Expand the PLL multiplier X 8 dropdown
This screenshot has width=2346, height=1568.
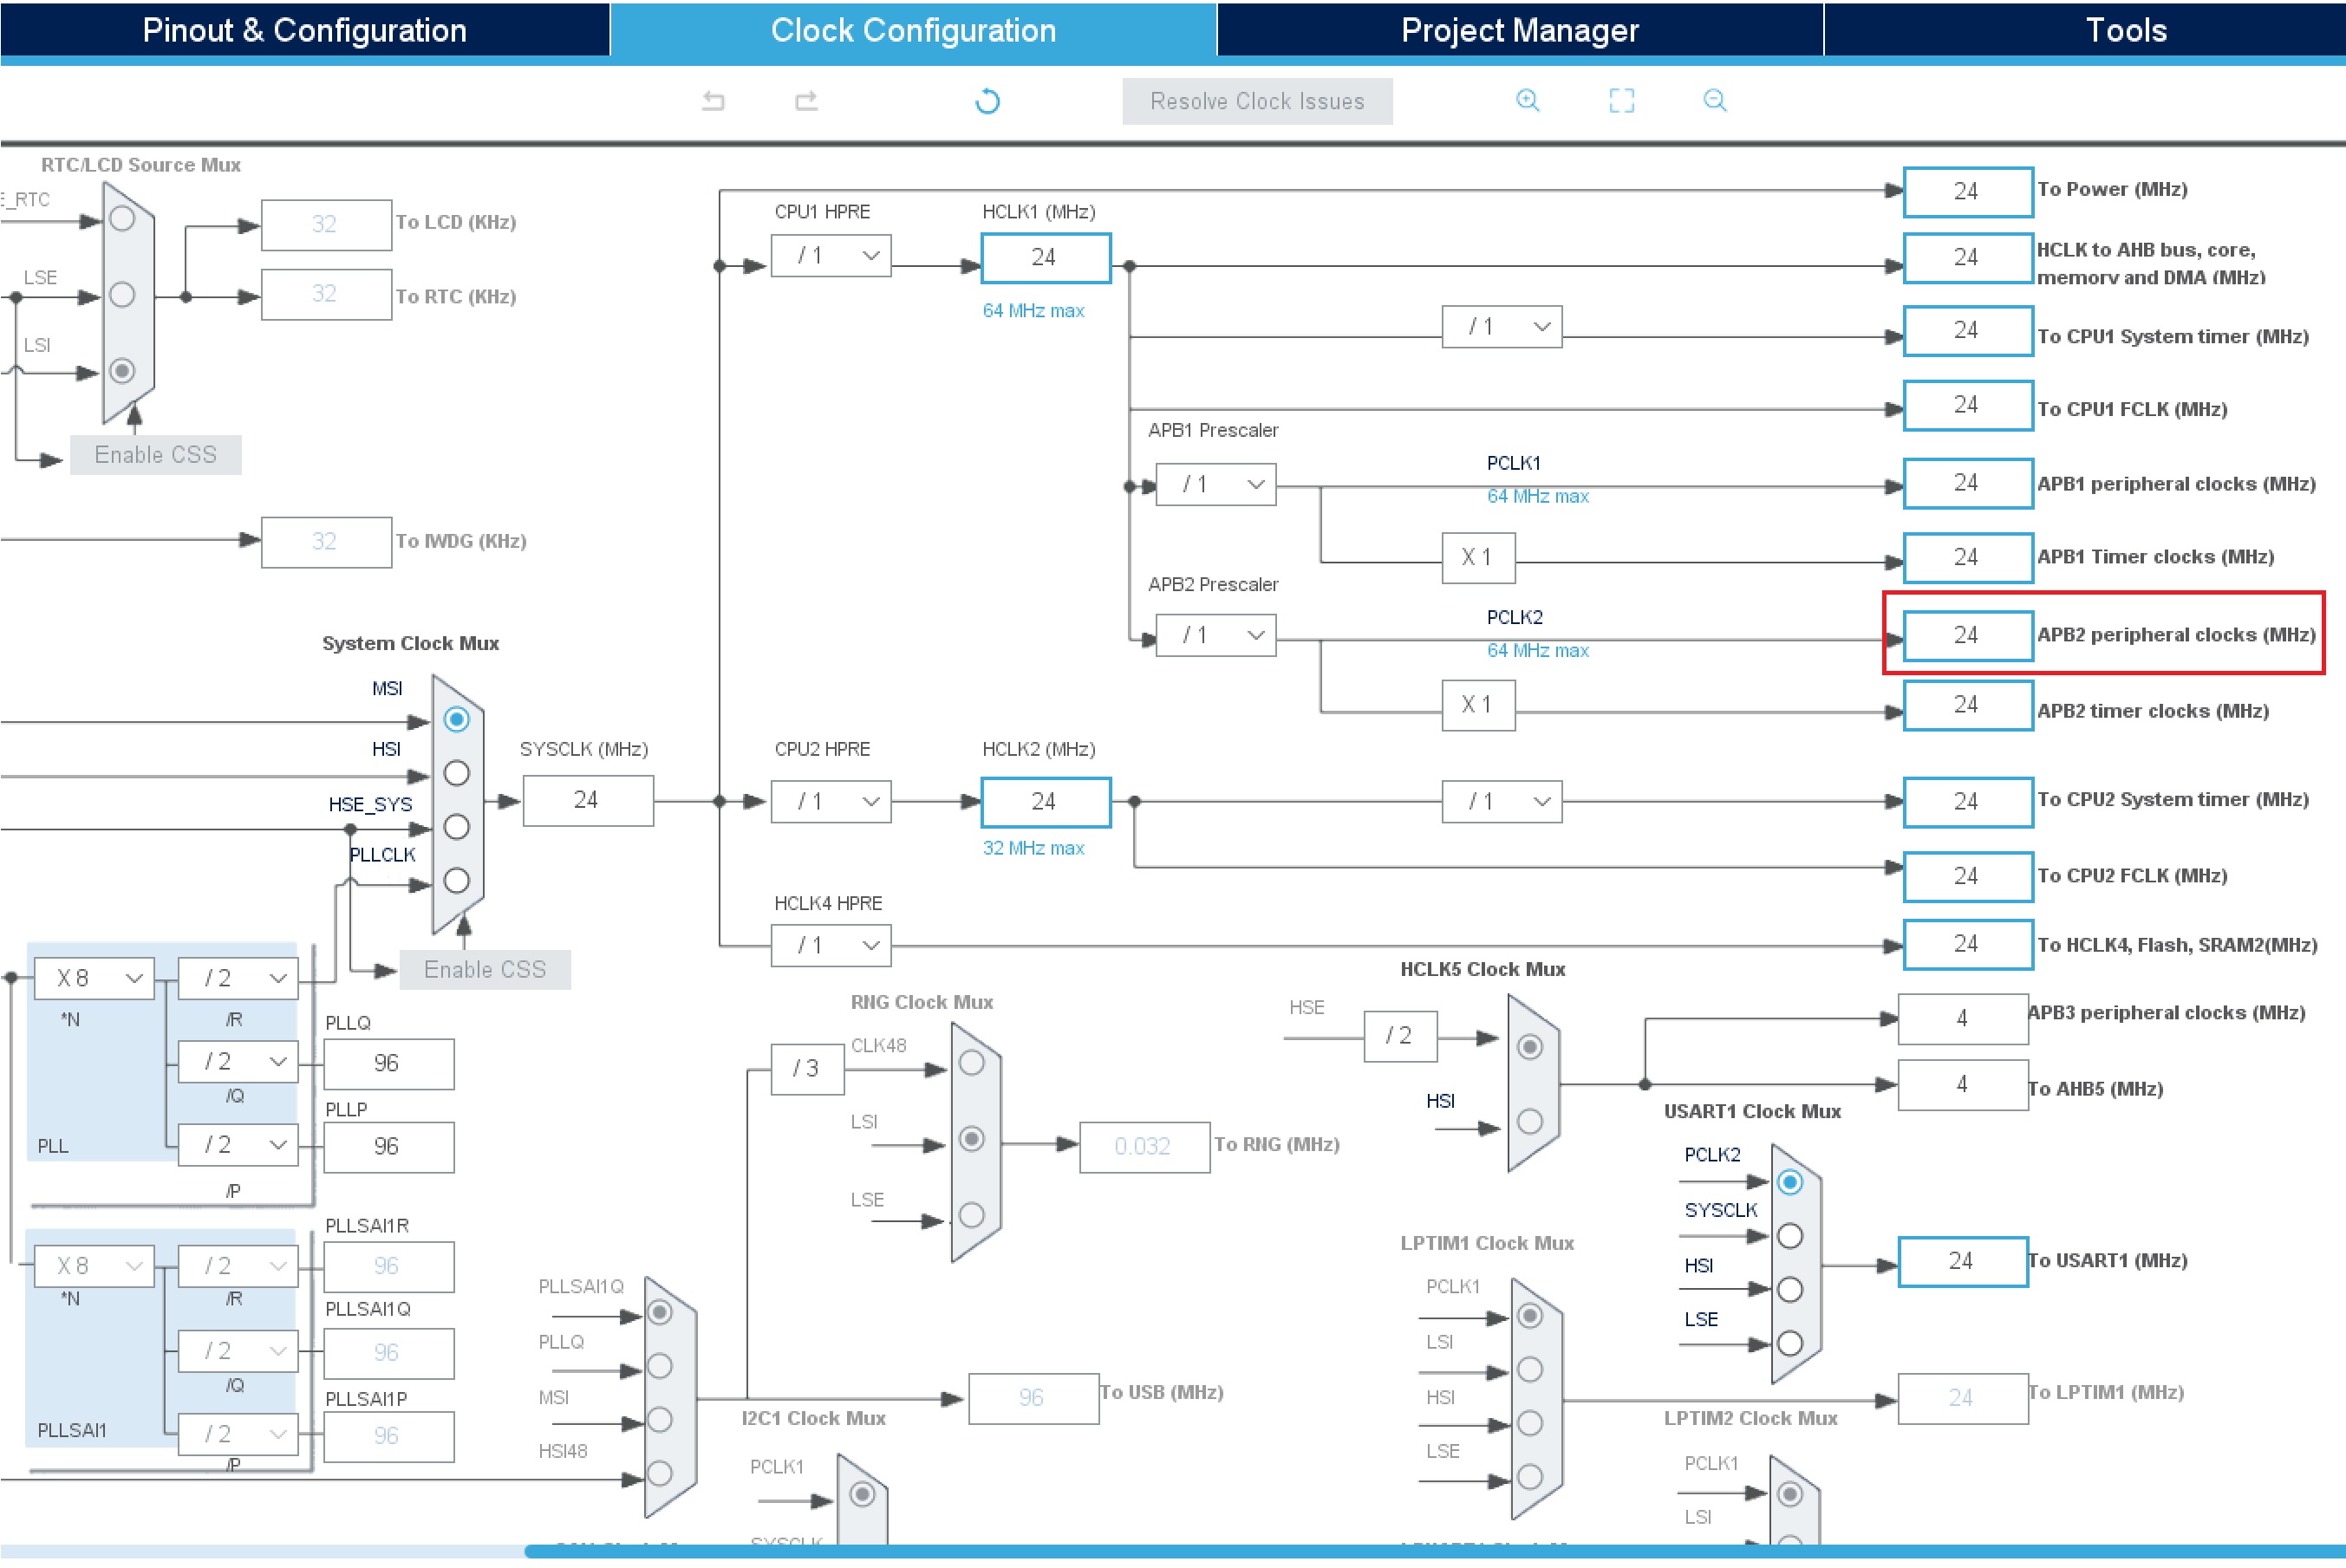tap(94, 978)
